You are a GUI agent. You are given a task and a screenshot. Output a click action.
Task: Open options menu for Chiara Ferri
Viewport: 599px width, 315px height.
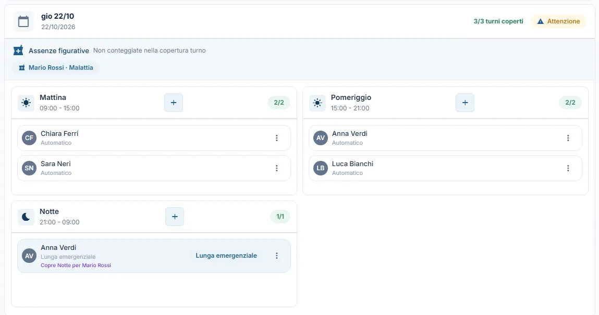point(277,138)
